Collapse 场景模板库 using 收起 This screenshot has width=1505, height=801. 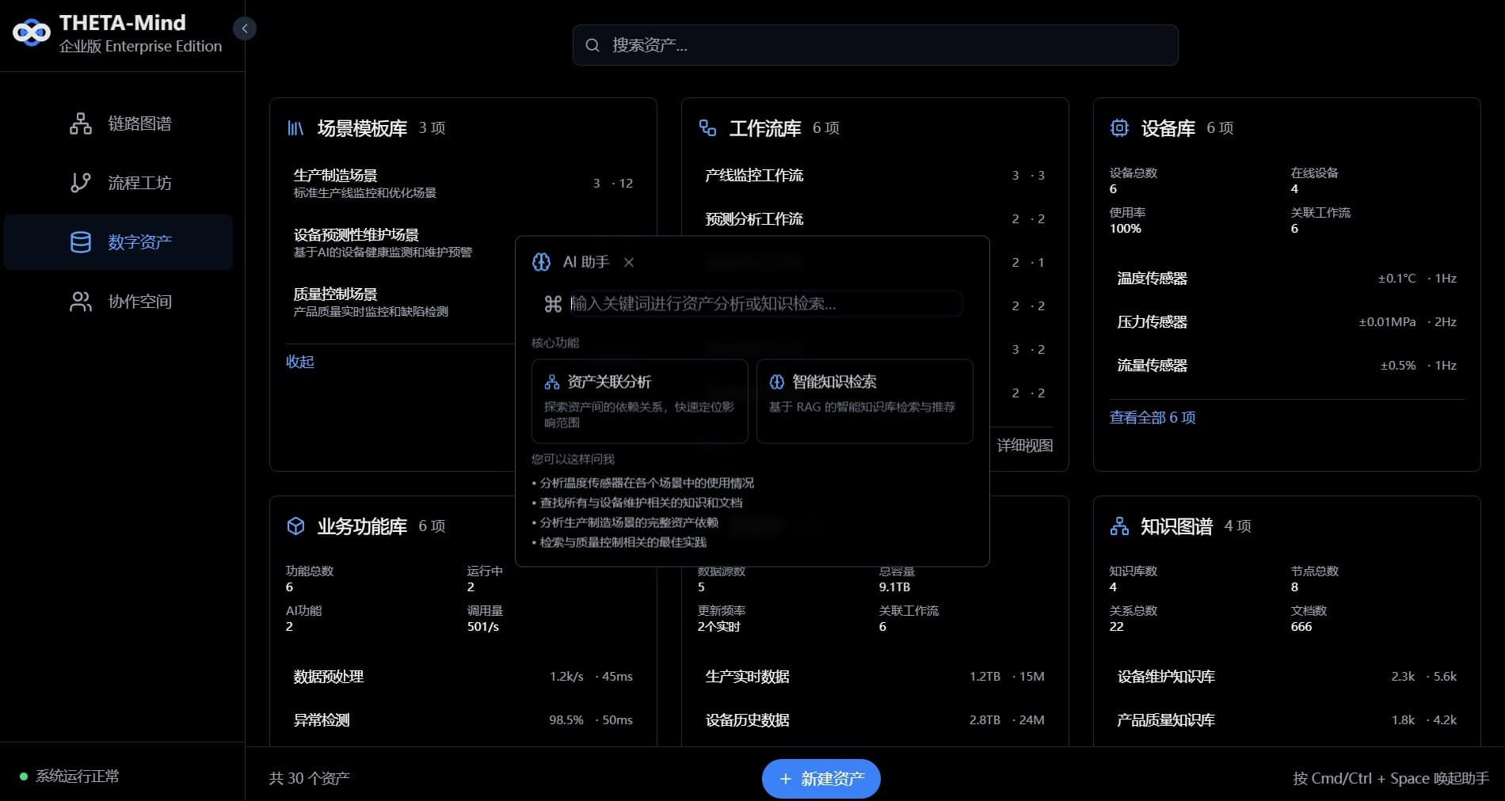(x=299, y=362)
